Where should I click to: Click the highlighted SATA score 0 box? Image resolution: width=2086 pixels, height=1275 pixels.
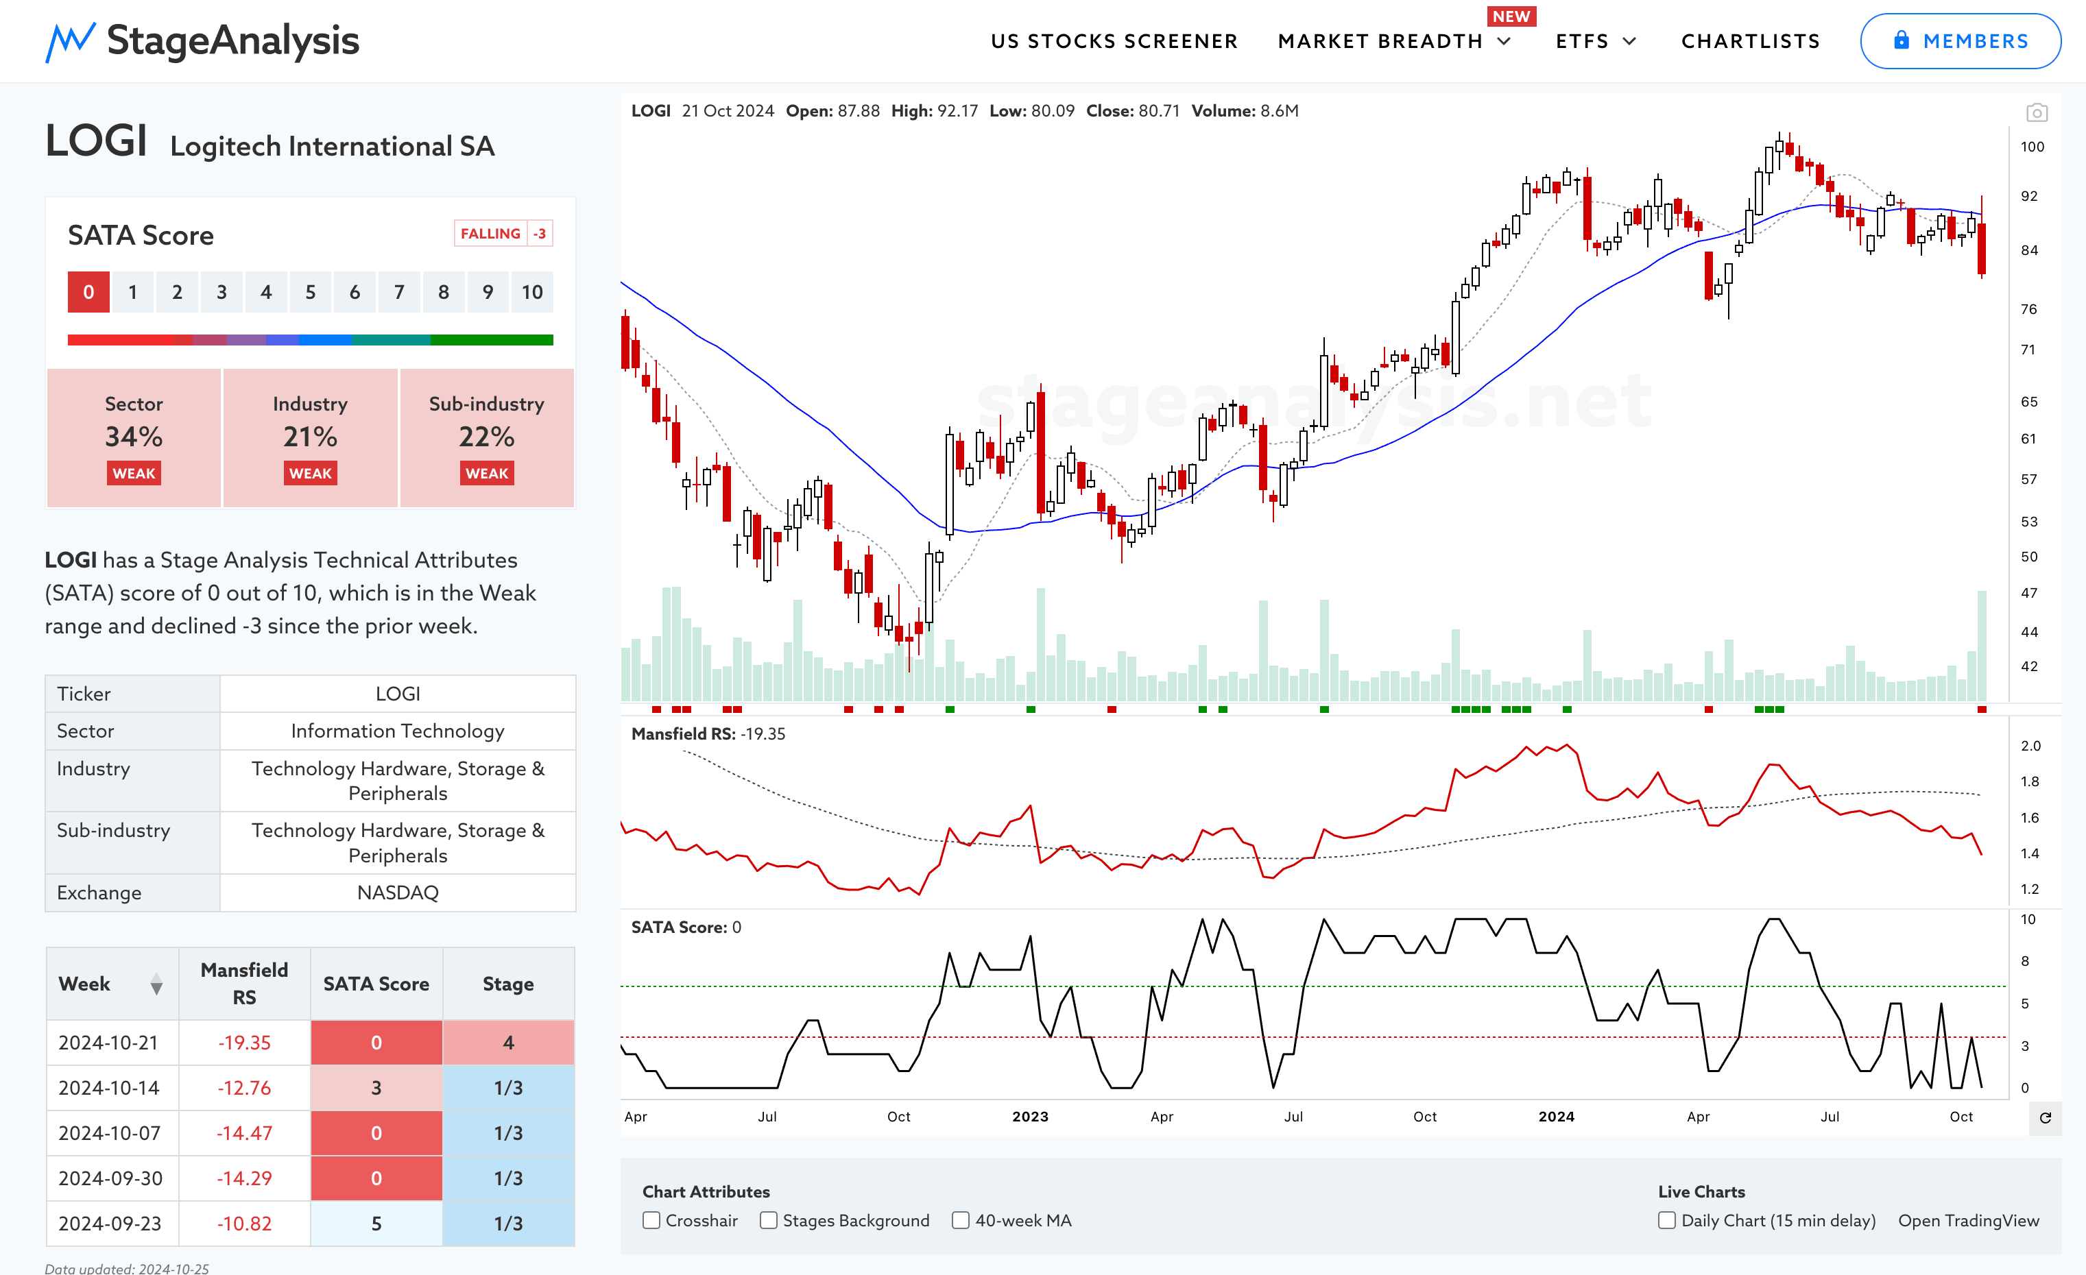click(89, 292)
